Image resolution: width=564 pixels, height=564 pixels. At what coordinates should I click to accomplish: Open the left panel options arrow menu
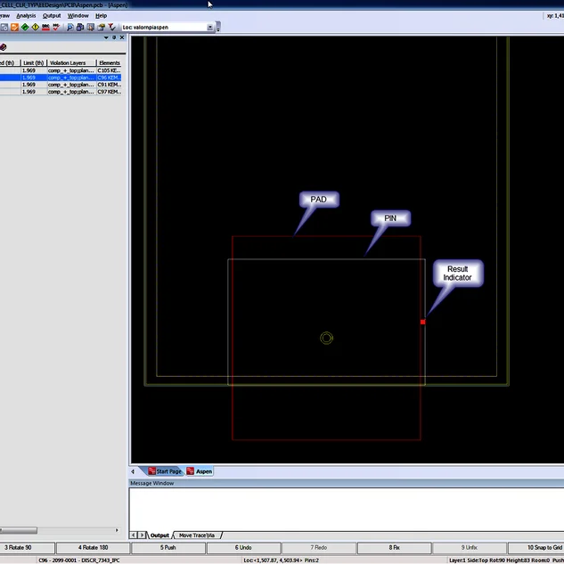click(x=106, y=37)
